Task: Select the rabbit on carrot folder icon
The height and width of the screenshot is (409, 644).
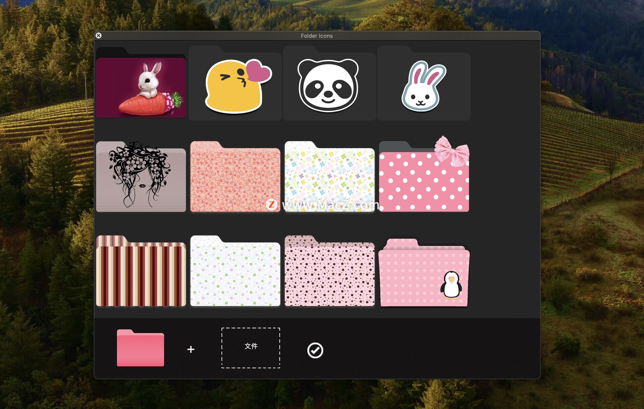Action: pos(141,82)
